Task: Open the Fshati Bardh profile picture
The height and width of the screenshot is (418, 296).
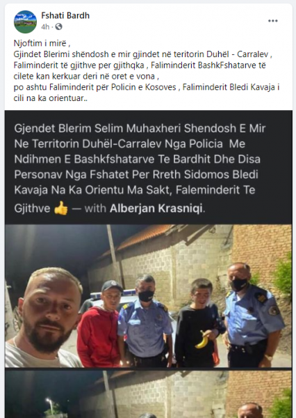Action: [x=25, y=22]
